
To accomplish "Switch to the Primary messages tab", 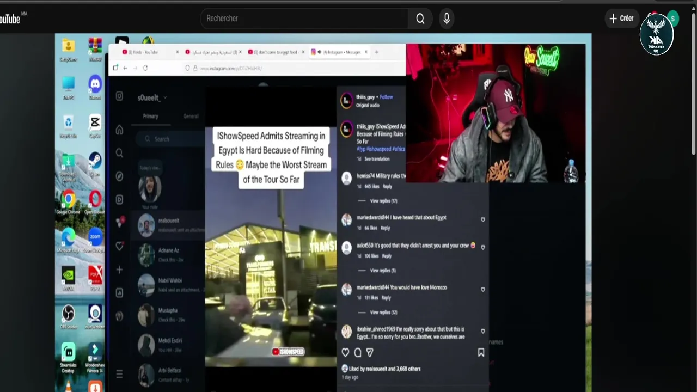I will coord(151,116).
